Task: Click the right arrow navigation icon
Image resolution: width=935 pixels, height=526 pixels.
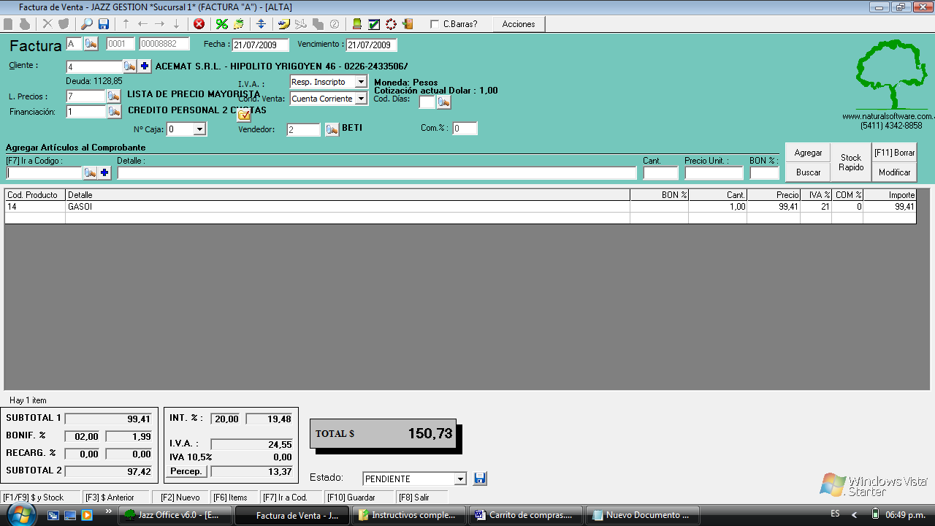Action: point(159,24)
